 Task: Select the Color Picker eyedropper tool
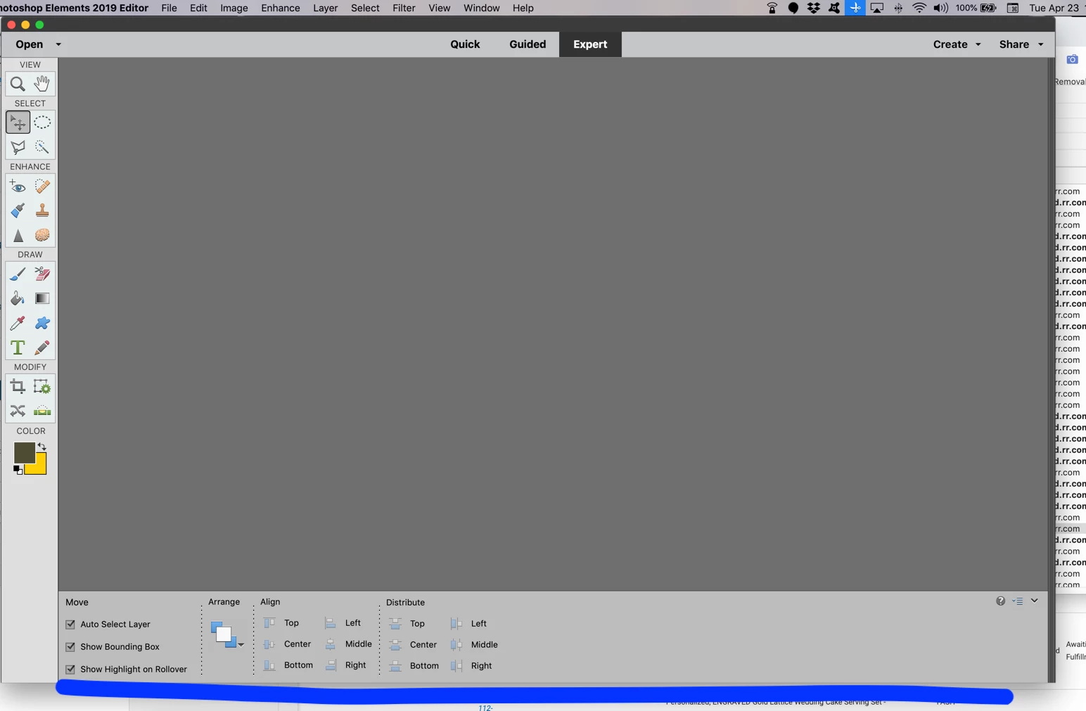[18, 324]
